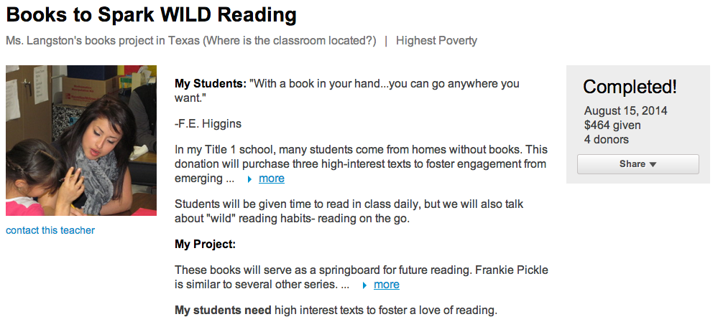Expand the My Students text with 'more'
Screen dimensions: 718x332
271,179
